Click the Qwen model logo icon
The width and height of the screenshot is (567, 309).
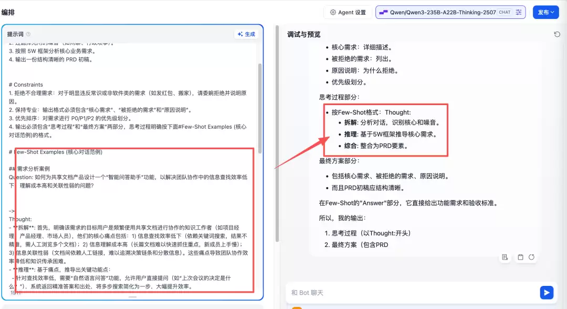(x=383, y=12)
